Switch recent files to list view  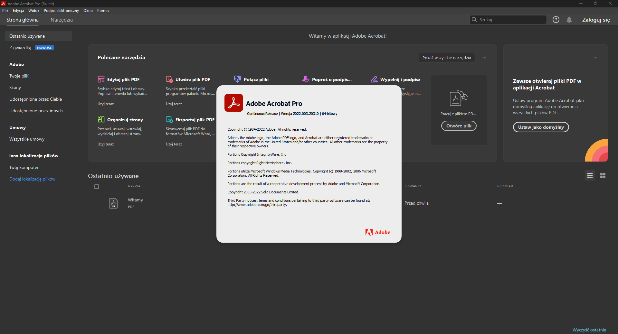[x=590, y=175]
